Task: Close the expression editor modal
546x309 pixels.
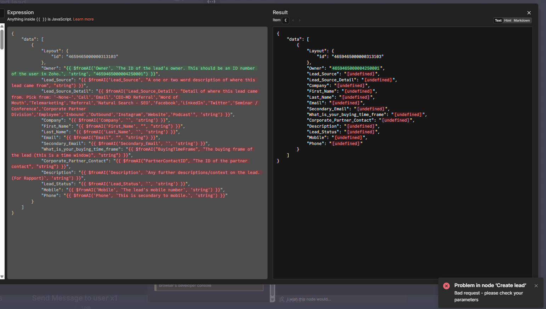Action: pos(529,13)
